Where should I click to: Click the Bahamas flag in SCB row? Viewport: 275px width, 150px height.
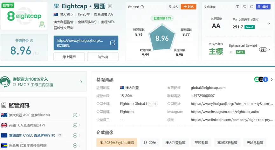(4, 146)
